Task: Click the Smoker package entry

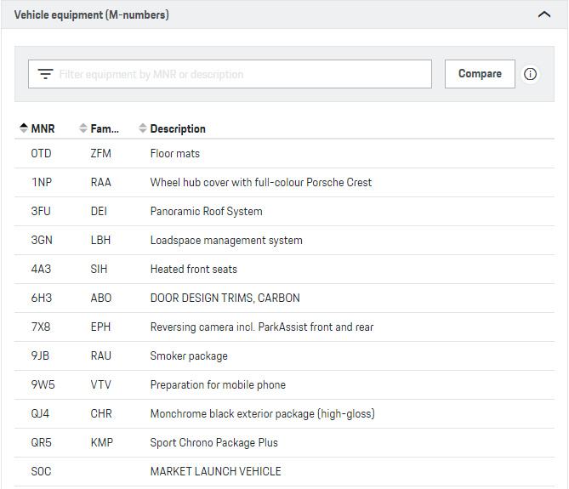Action: [x=189, y=355]
